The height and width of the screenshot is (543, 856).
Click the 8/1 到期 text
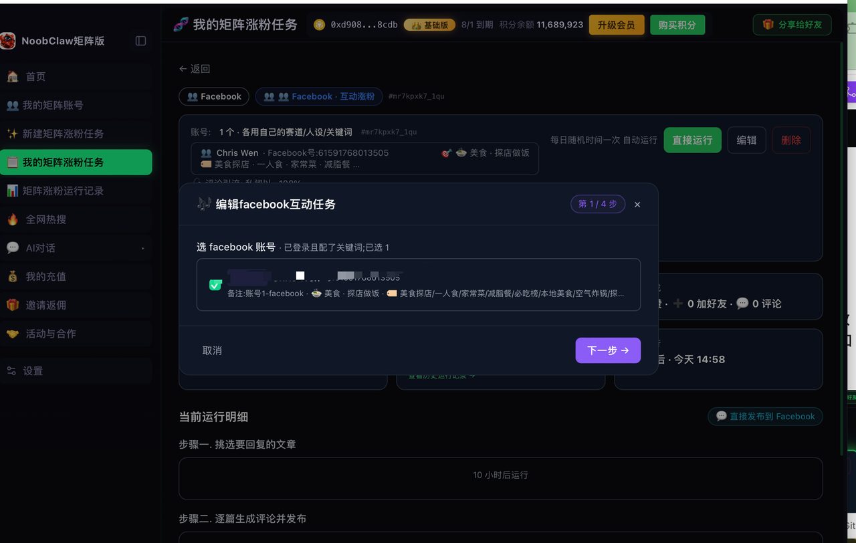click(x=477, y=25)
